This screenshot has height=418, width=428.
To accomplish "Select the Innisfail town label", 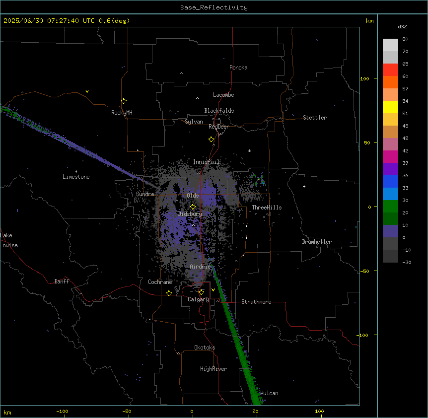I will (x=206, y=162).
